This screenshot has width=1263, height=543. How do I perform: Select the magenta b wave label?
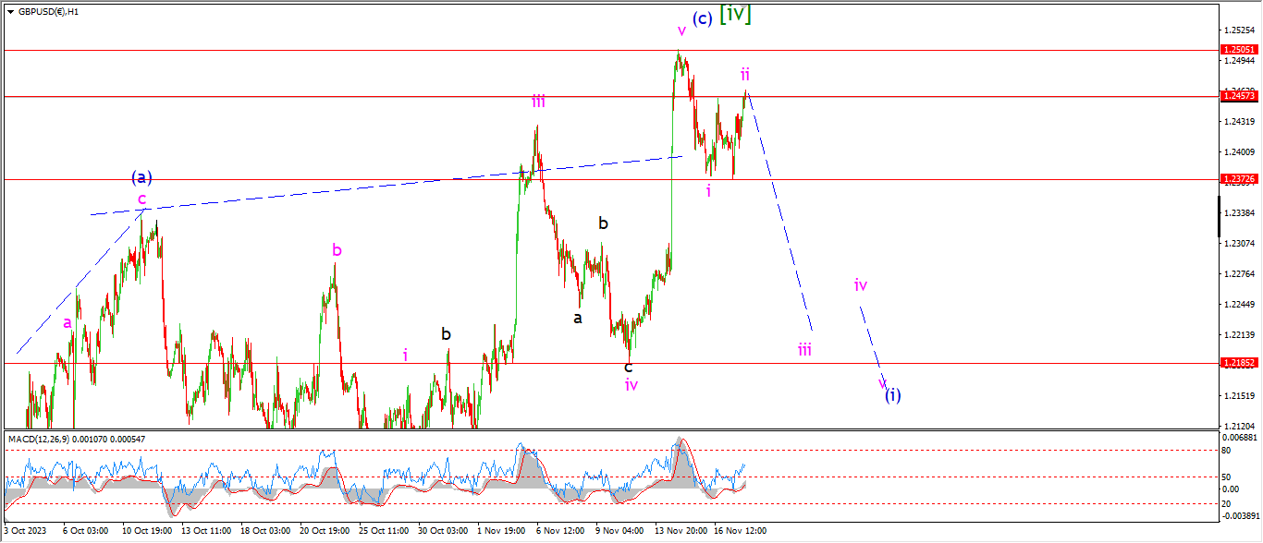tap(337, 250)
